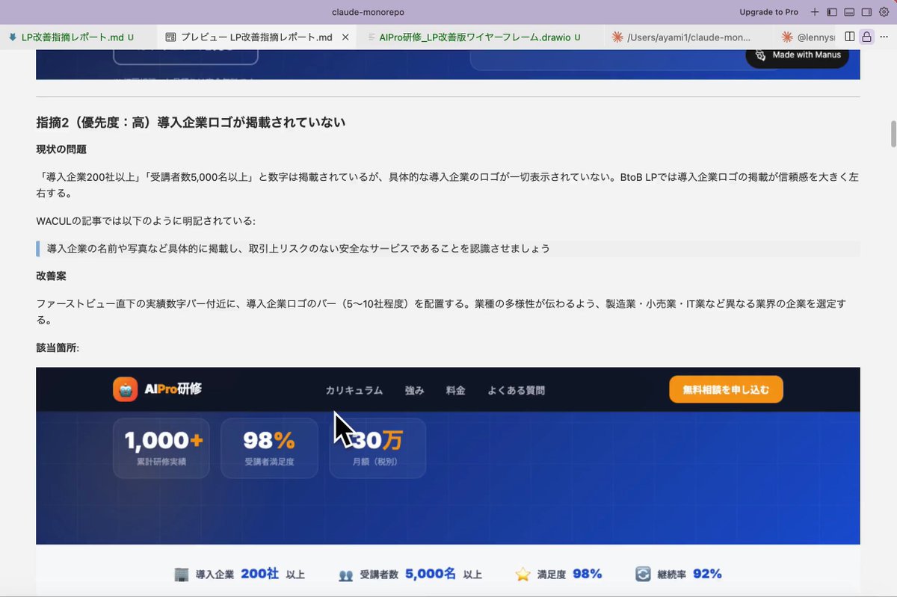Click the 受講者数 5,000名 以上 stat
Viewport: 897px width, 597px height.
410,575
